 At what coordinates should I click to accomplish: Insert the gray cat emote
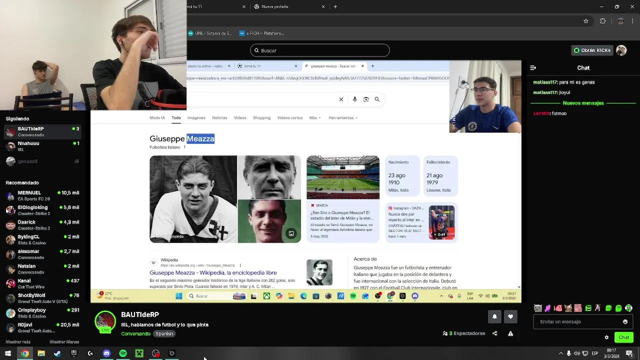click(538, 308)
